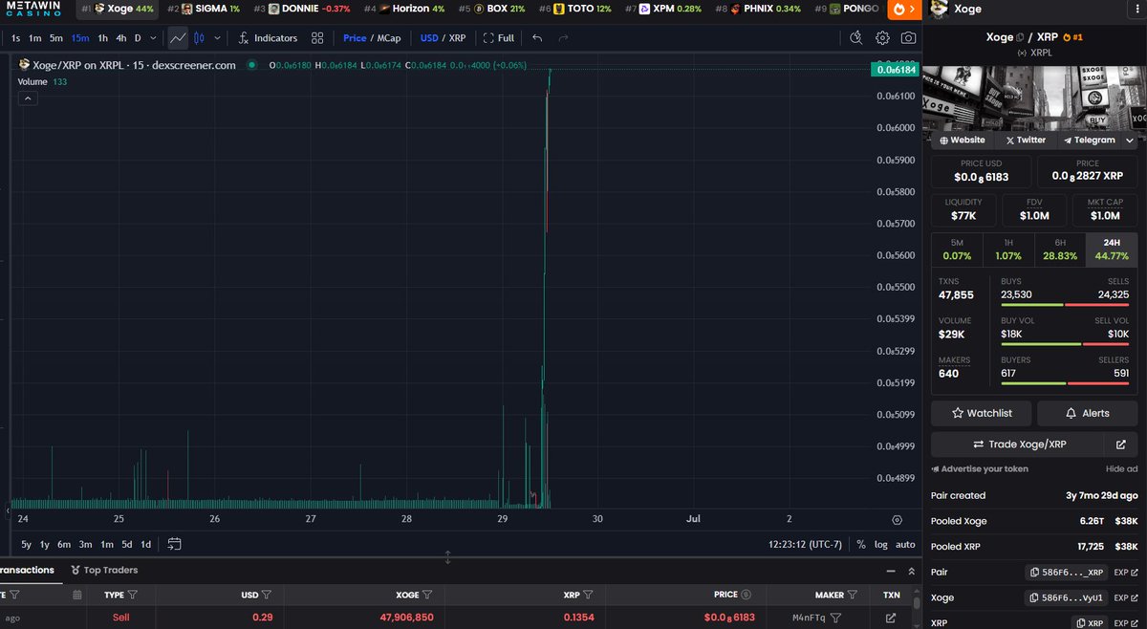
Task: Select the candlestick chart style icon
Action: pyautogui.click(x=199, y=38)
